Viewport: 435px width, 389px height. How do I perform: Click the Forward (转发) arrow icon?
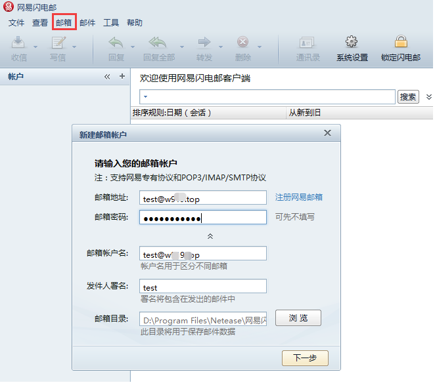[204, 42]
